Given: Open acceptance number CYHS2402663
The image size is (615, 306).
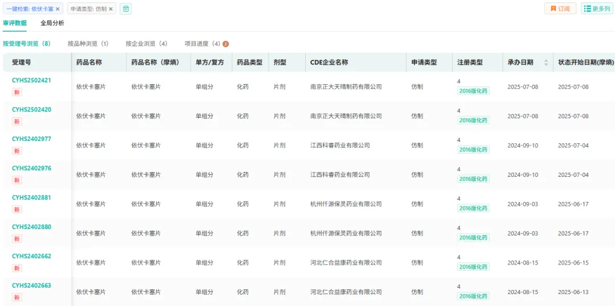Looking at the screenshot, I should pos(31,286).
